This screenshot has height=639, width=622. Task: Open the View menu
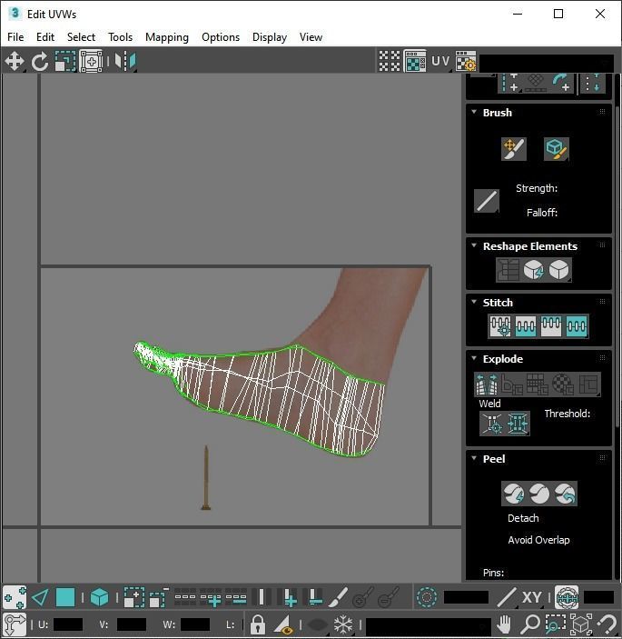(311, 37)
